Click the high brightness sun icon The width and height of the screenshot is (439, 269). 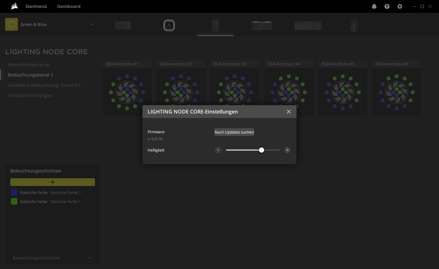pyautogui.click(x=288, y=150)
